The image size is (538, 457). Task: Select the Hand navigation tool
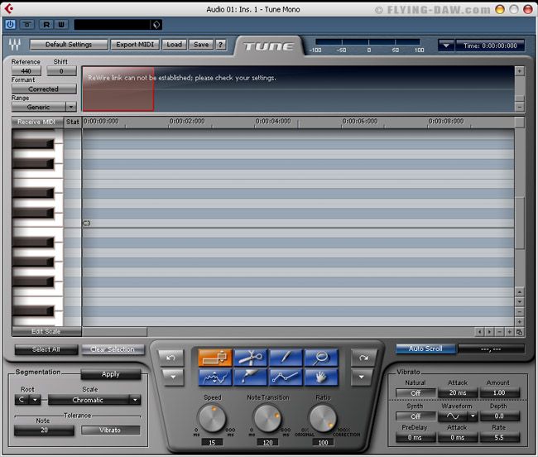(x=321, y=377)
